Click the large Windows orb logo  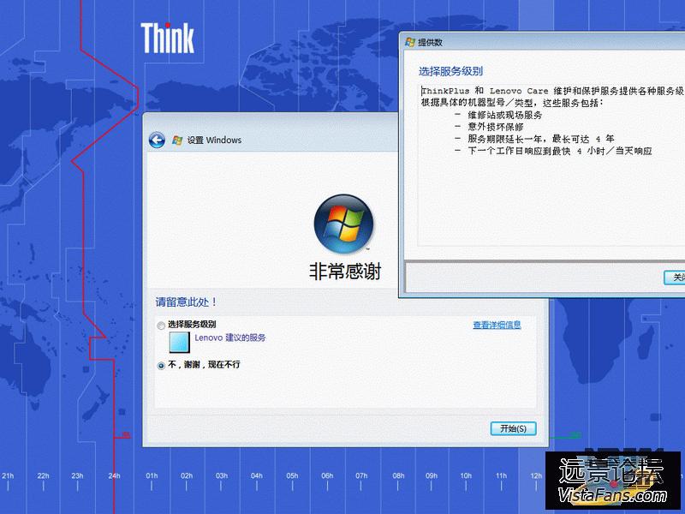[x=344, y=224]
